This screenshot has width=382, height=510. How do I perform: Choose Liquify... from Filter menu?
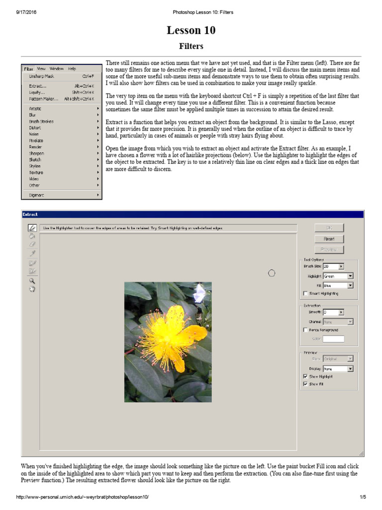click(x=62, y=92)
